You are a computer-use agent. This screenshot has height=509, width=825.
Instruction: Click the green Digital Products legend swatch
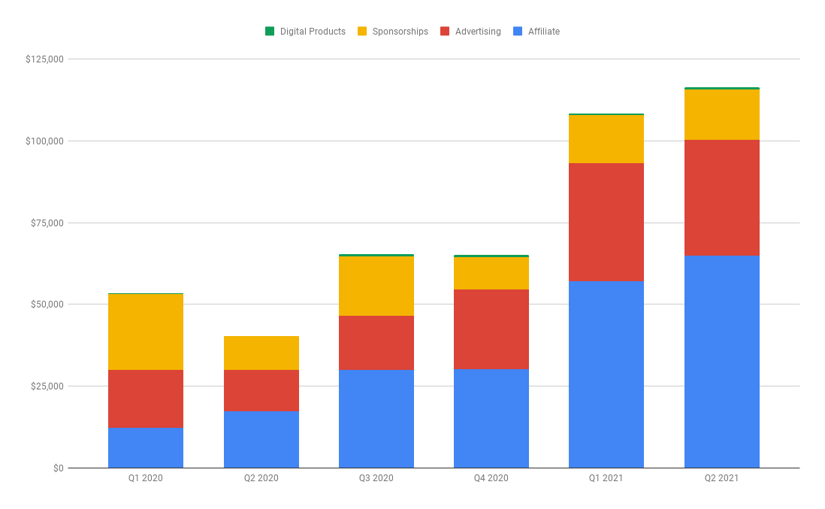point(270,31)
